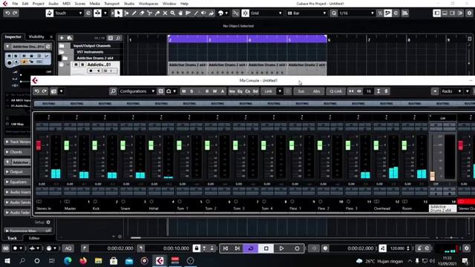Open Inspector Setup gear
This screenshot has height=267, width=475.
point(48,222)
